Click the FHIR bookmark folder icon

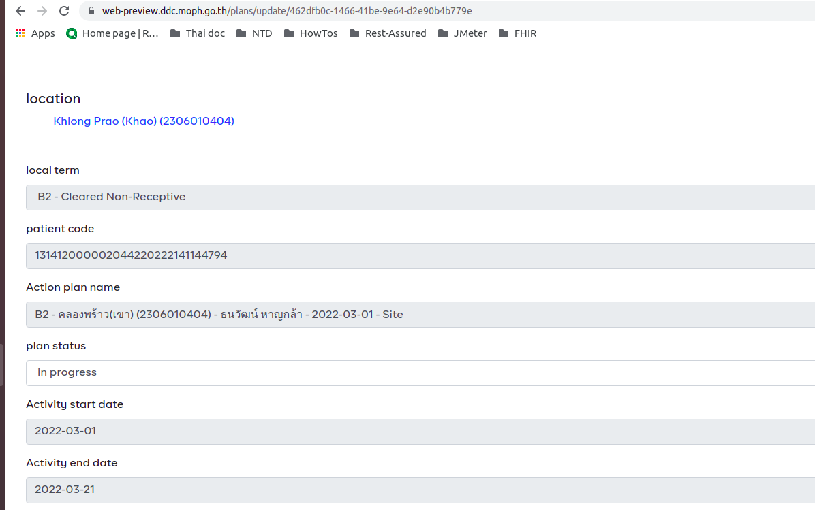tap(503, 33)
